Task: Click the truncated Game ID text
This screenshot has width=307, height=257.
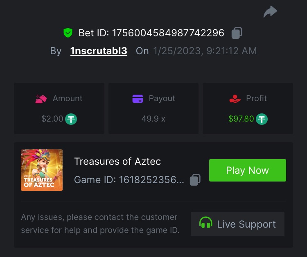Action: click(x=129, y=180)
